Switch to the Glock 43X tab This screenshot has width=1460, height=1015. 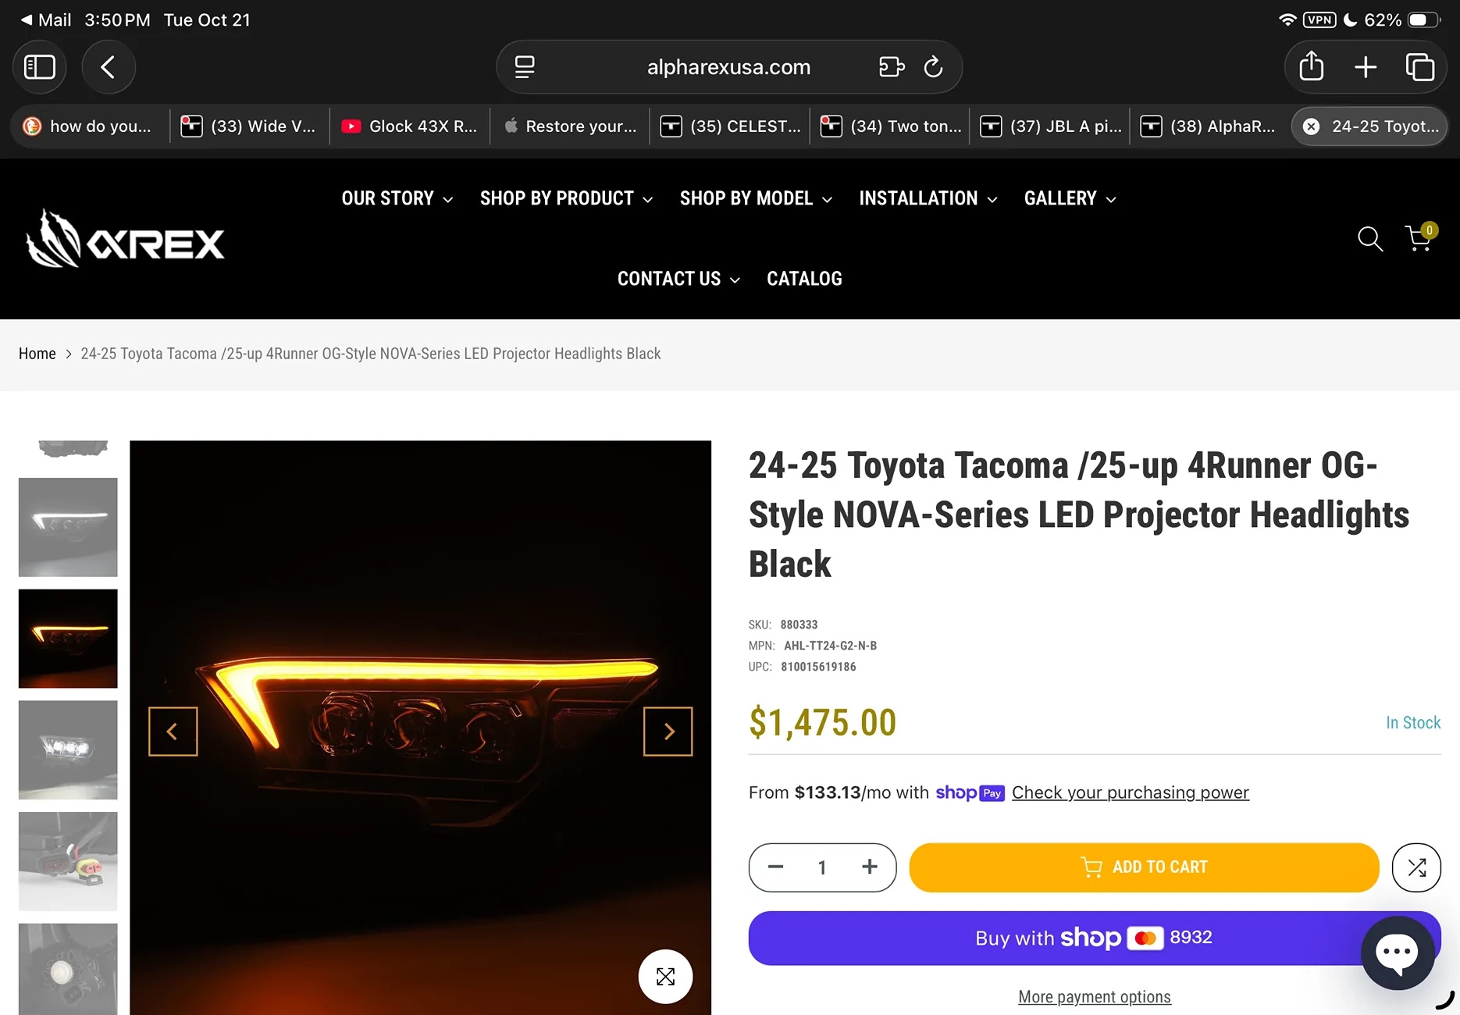pyautogui.click(x=410, y=126)
